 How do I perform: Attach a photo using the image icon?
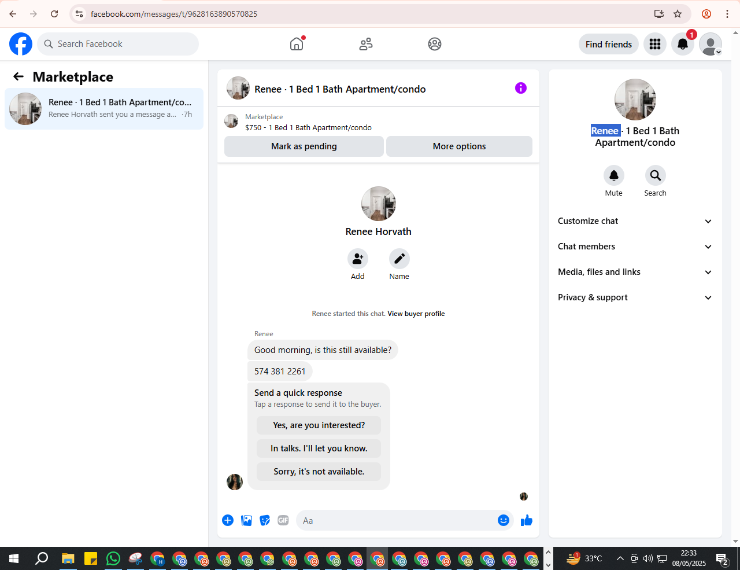(x=246, y=520)
